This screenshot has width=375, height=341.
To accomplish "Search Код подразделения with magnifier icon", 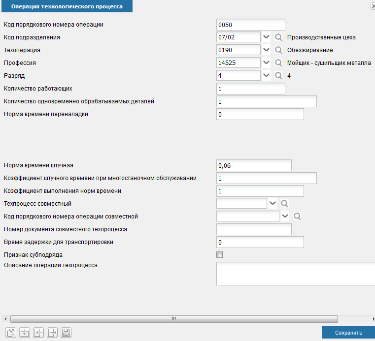I will 278,37.
